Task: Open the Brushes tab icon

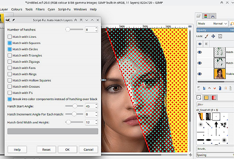Action: point(199,97)
